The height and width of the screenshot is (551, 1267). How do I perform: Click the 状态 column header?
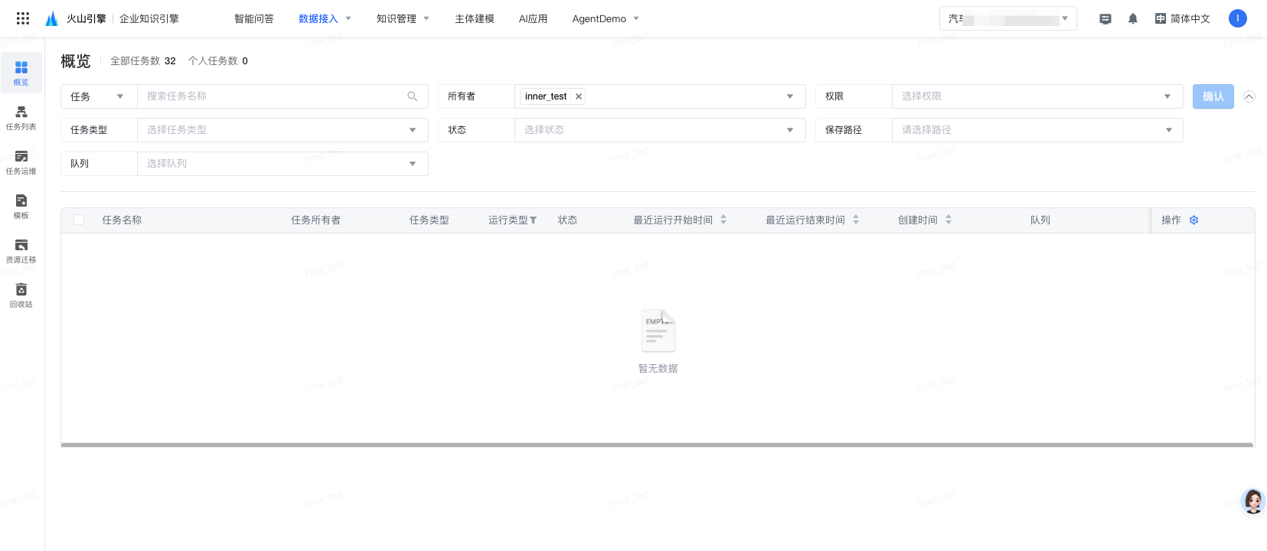(x=567, y=220)
